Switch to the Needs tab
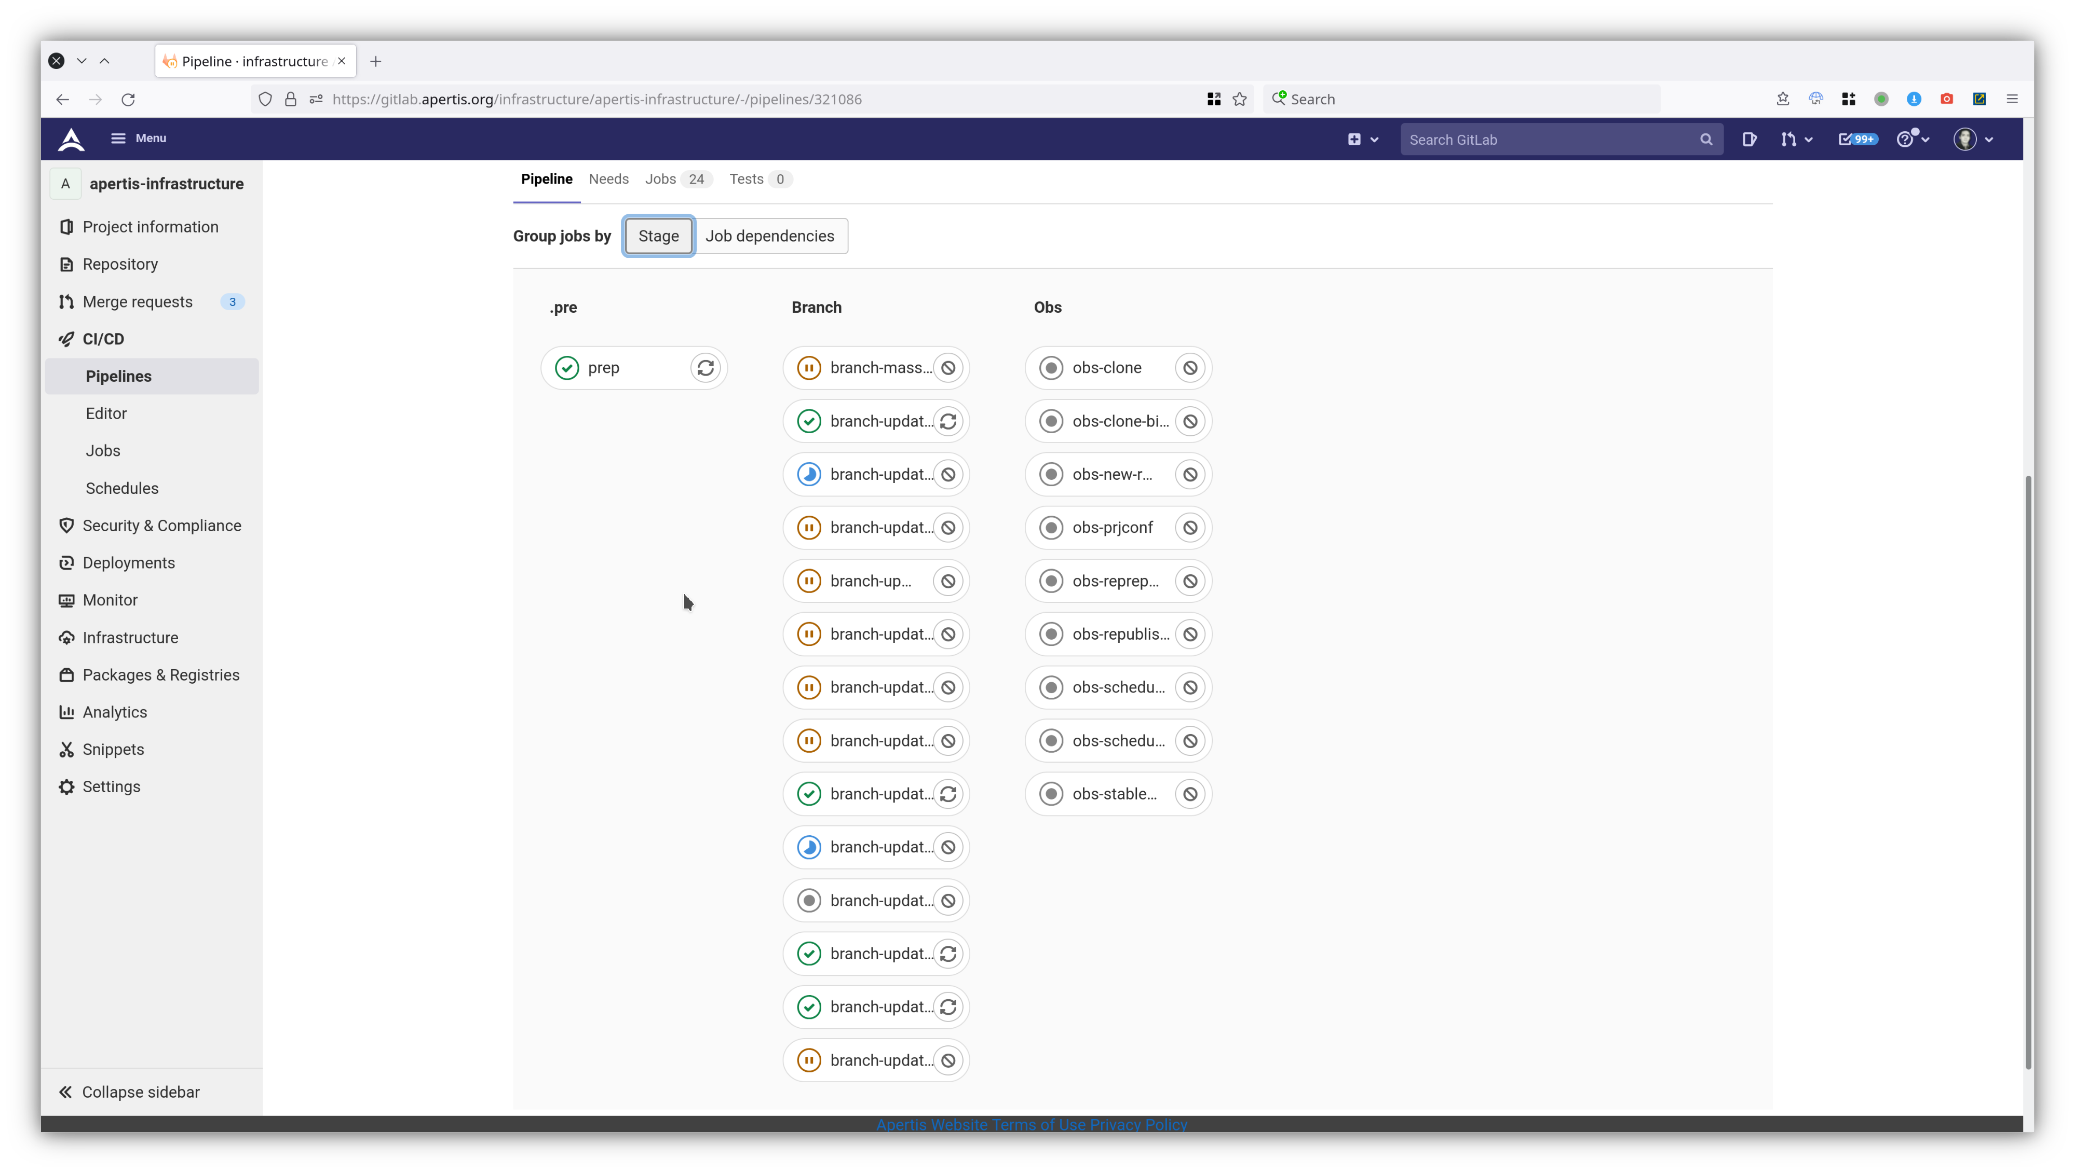2075x1173 pixels. click(x=608, y=179)
